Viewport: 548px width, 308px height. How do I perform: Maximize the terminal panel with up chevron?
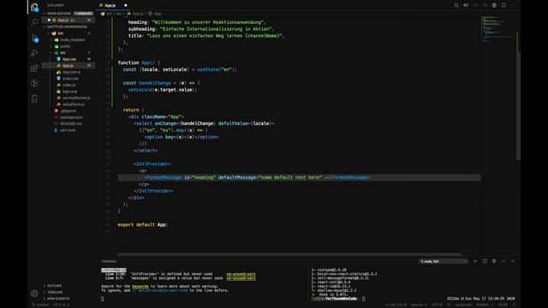tap(503, 261)
